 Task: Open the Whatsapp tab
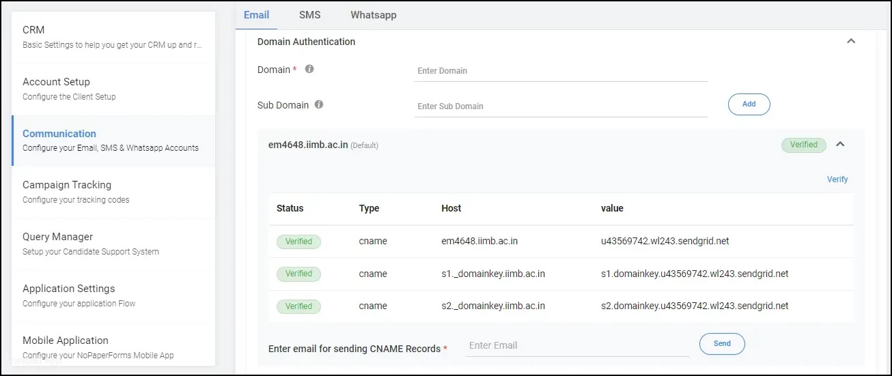click(373, 15)
